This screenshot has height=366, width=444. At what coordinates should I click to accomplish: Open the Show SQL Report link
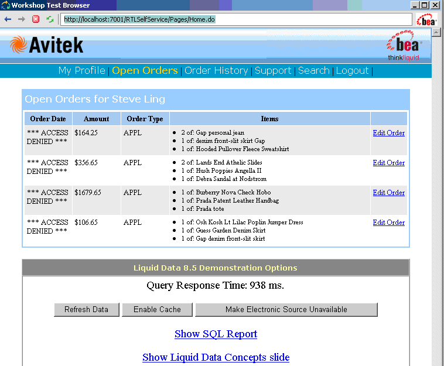[216, 334]
